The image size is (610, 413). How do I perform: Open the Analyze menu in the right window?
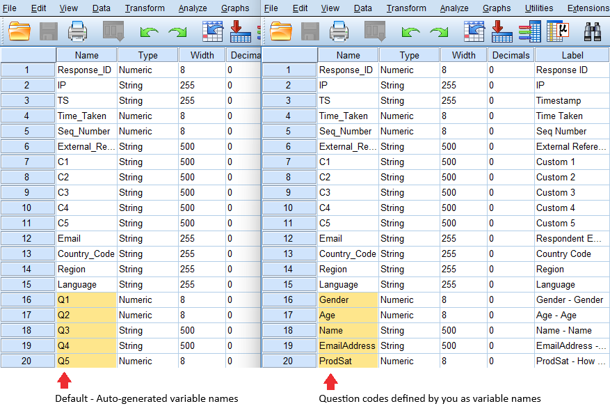[x=454, y=8]
